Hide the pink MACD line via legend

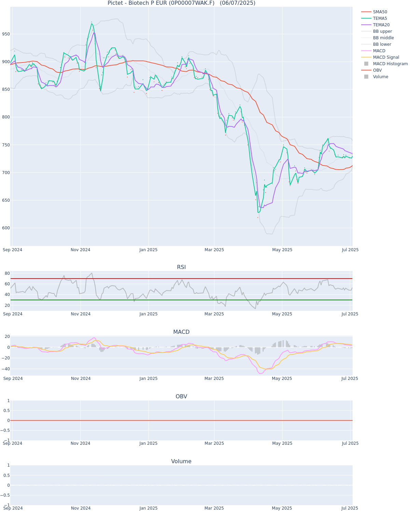point(379,51)
